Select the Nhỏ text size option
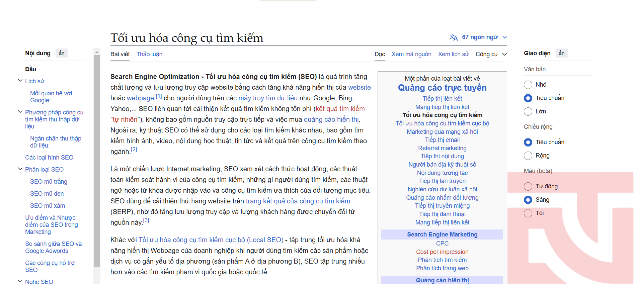This screenshot has height=284, width=634. [528, 85]
